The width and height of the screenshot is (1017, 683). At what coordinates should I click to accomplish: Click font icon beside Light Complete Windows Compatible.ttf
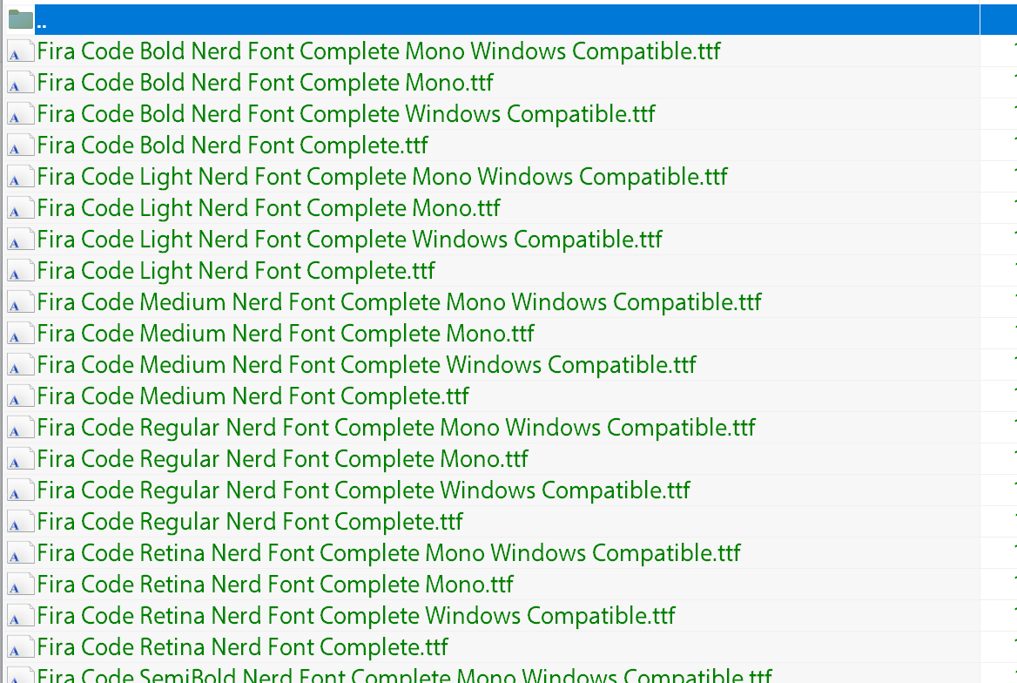[20, 240]
